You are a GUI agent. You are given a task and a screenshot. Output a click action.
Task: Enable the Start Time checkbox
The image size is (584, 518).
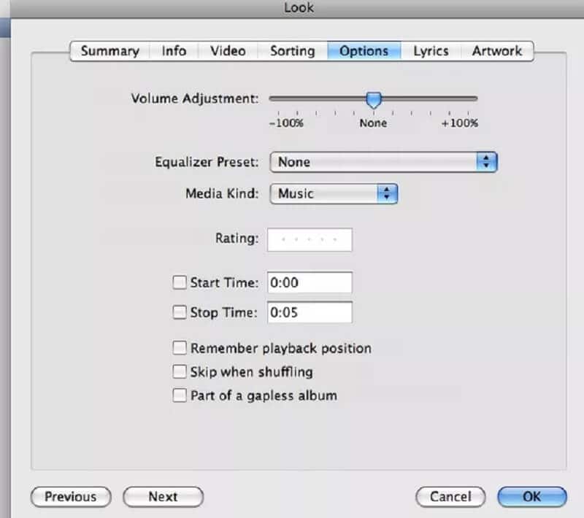[x=180, y=282]
